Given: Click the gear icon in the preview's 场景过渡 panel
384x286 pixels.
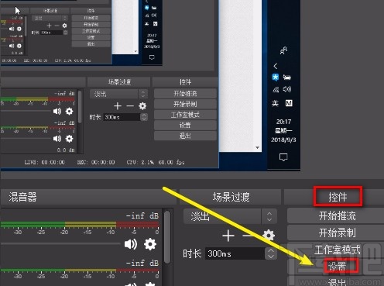Looking at the screenshot, I should pyautogui.click(x=142, y=106).
